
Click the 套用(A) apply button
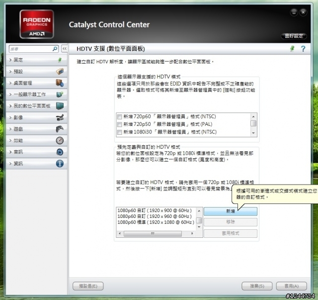point(292,286)
